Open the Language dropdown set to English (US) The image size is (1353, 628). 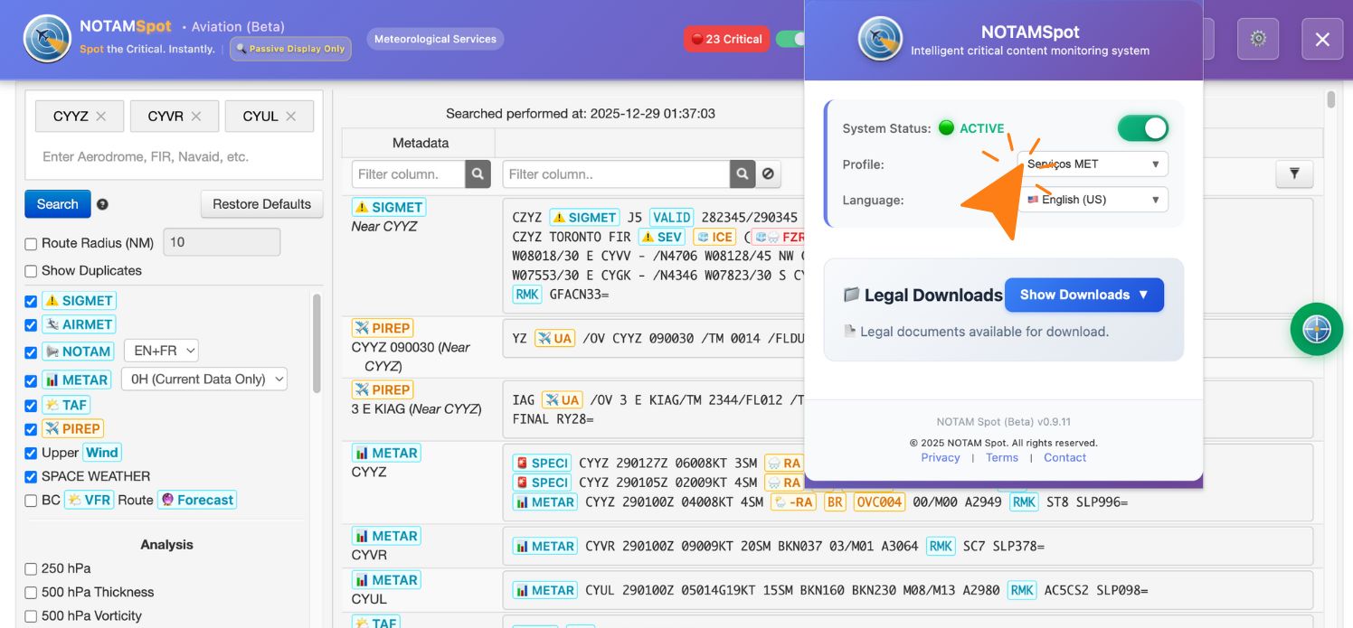[x=1093, y=200]
